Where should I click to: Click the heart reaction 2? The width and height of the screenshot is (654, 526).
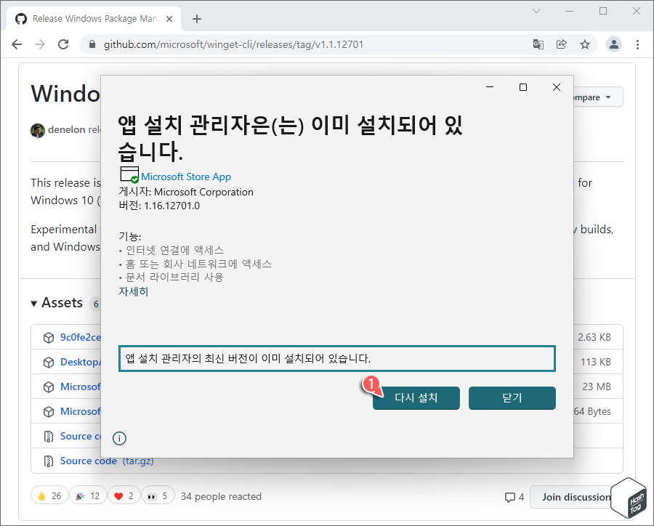(124, 495)
